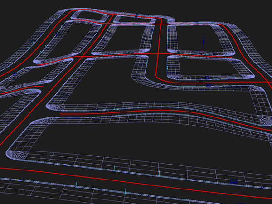Screen dimensions: 272x204
Task: Pick blue marker below the right rectangular block
Action: 209,84
